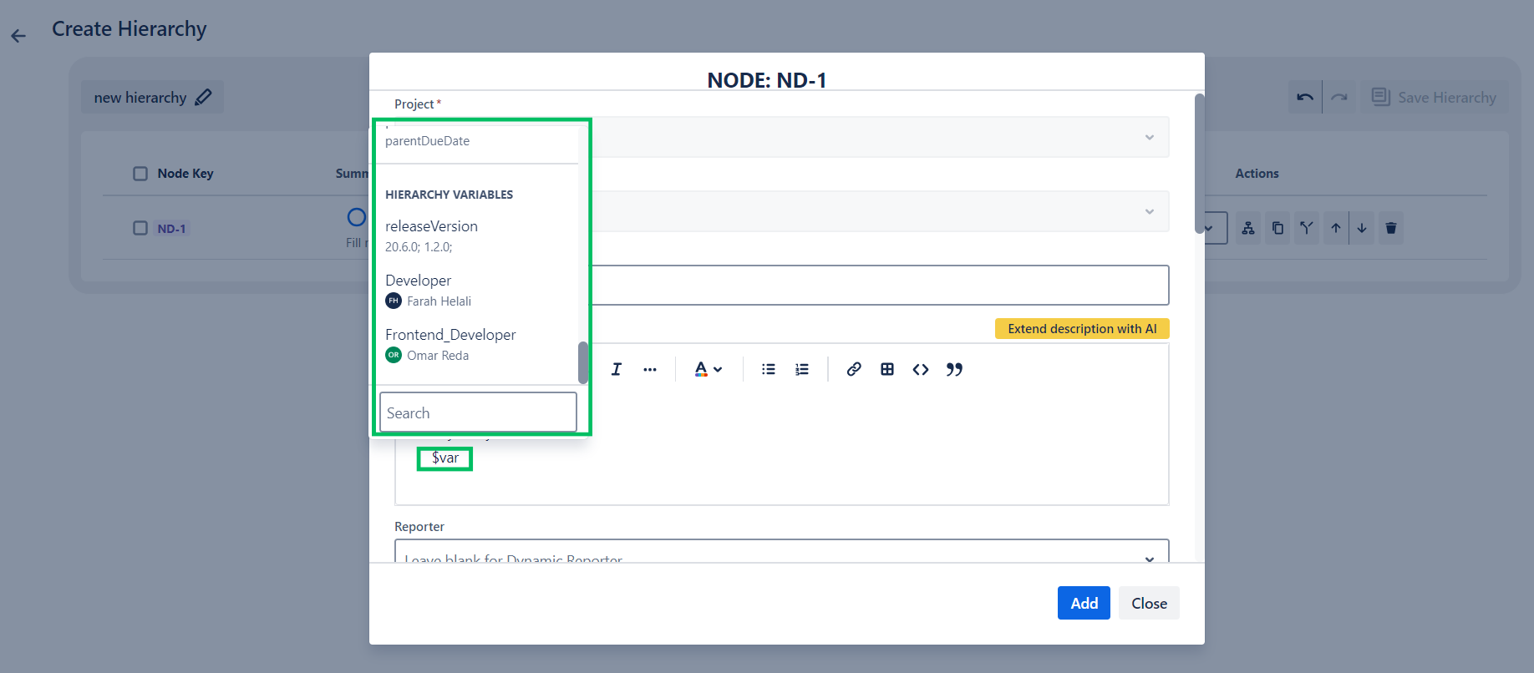Open more formatting options ellipsis

click(649, 369)
